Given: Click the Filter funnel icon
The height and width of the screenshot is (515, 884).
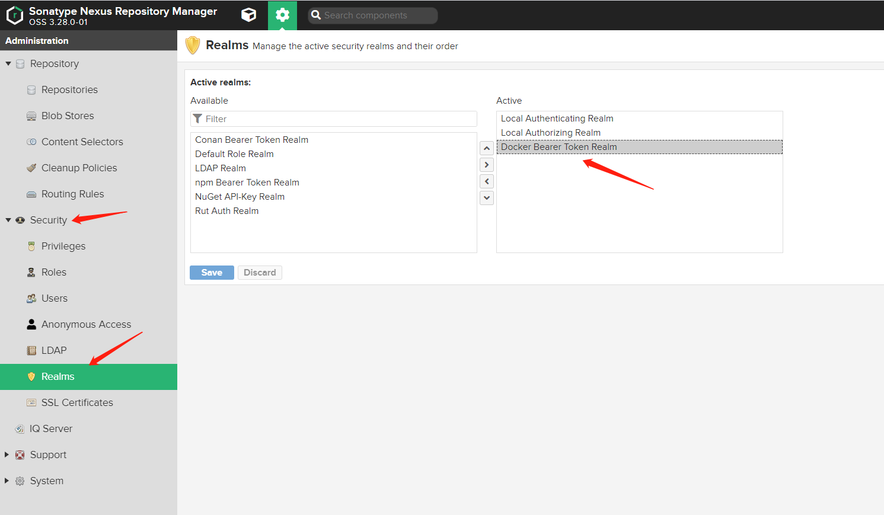Looking at the screenshot, I should tap(198, 119).
